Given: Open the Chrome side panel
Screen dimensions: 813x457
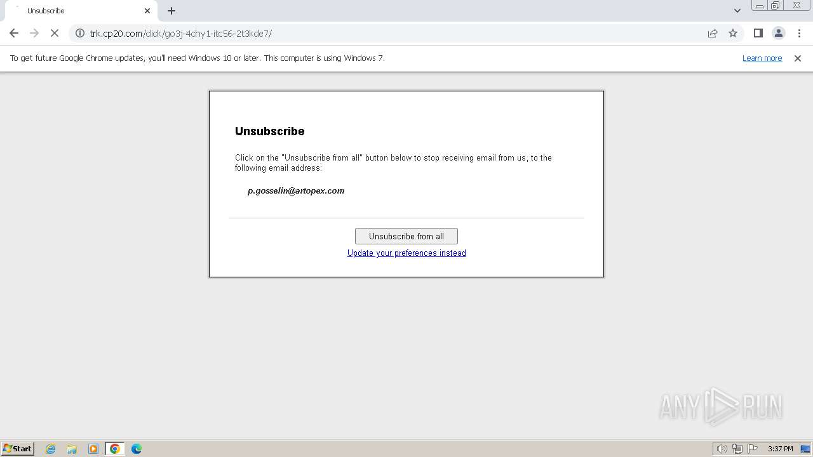Looking at the screenshot, I should (758, 33).
